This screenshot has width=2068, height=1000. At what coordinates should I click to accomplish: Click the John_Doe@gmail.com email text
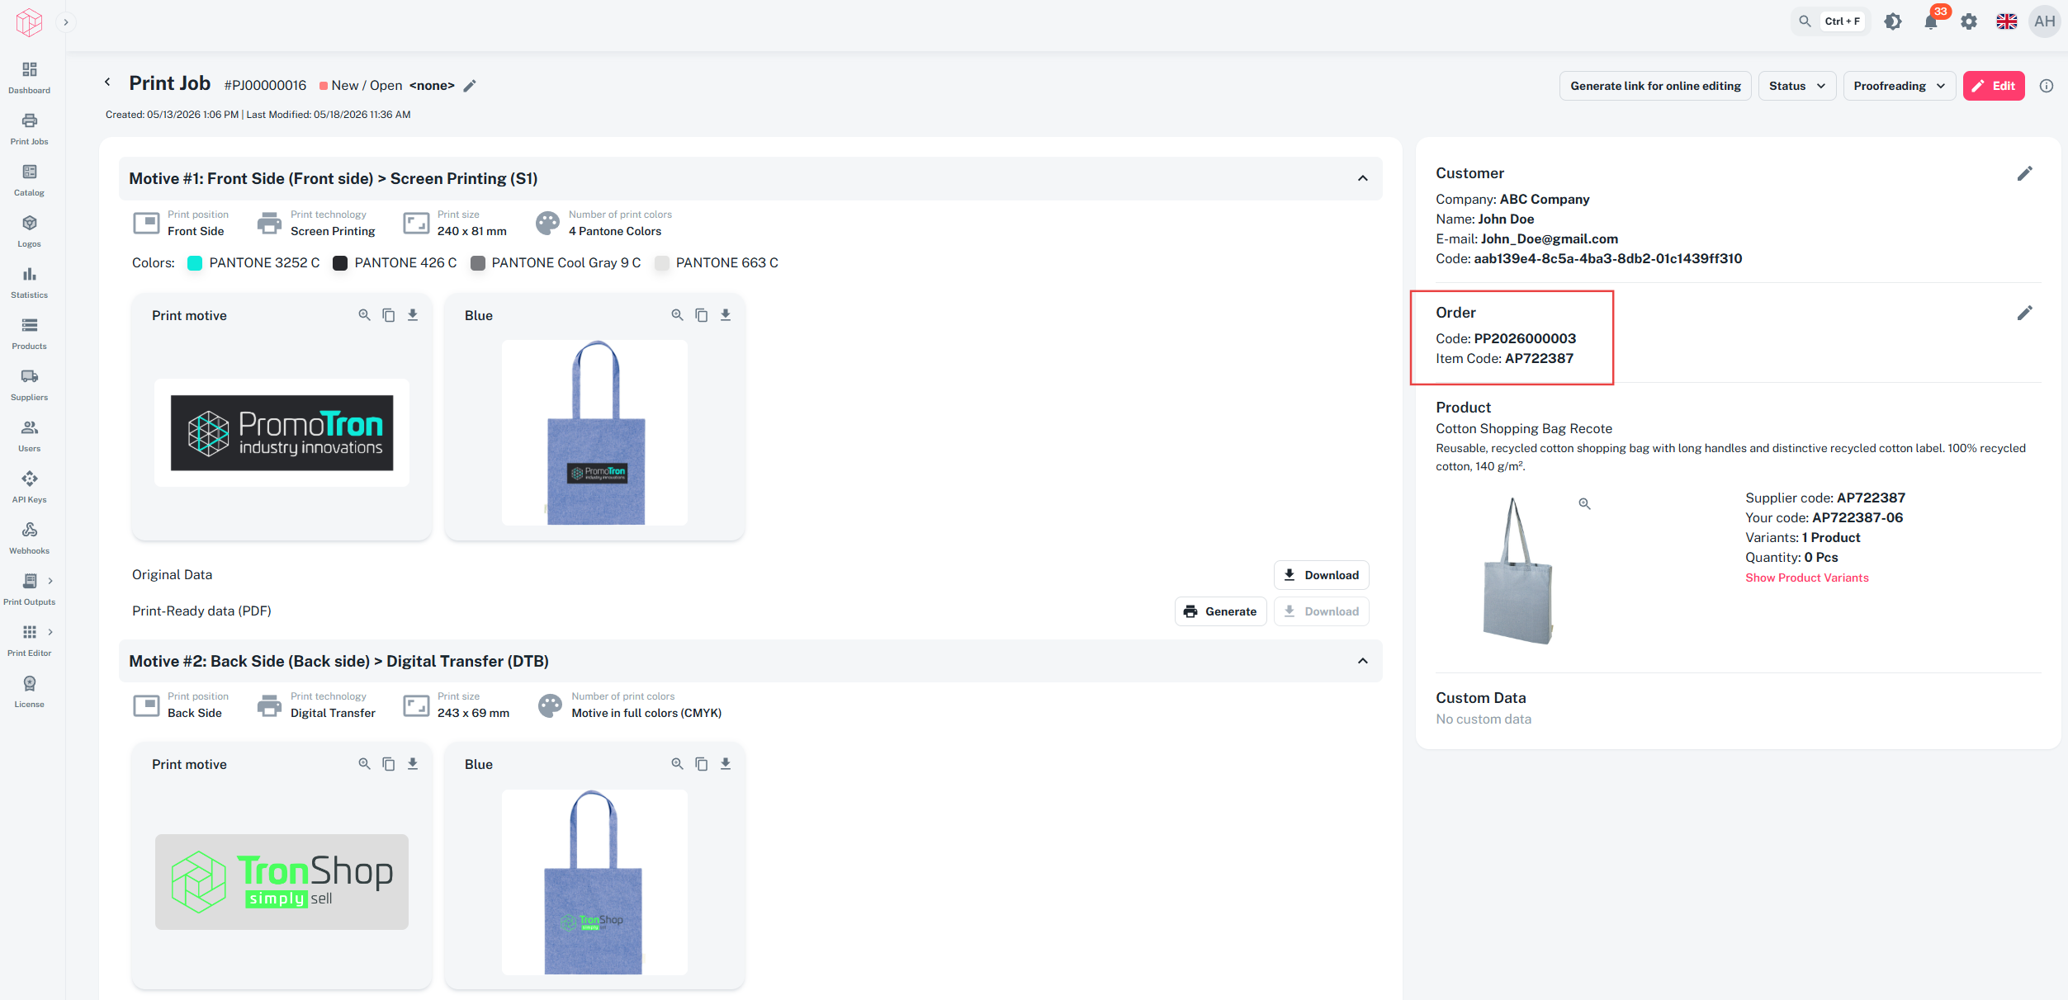click(x=1549, y=239)
